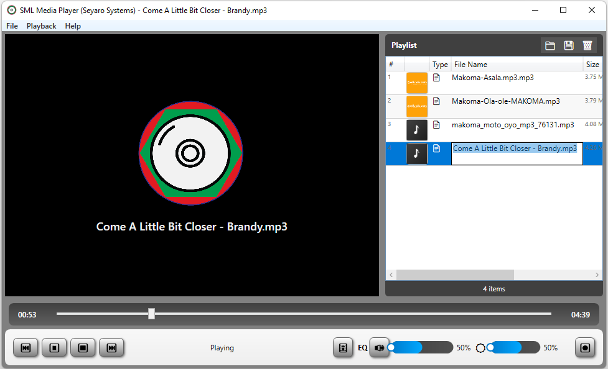The width and height of the screenshot is (608, 369).
Task: Select Makoma-Asala.mp3 in the playlist
Action: coord(498,77)
